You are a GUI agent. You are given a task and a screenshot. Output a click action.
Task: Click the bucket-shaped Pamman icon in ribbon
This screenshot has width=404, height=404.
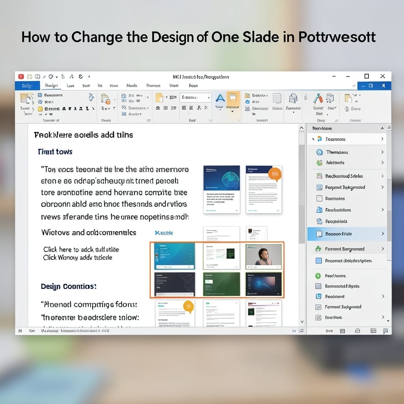293,98
